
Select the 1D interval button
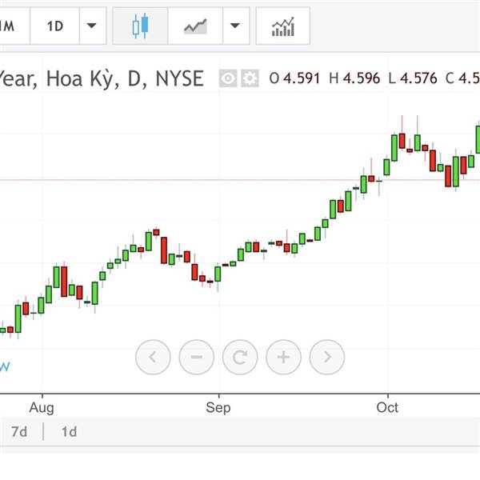(x=54, y=26)
